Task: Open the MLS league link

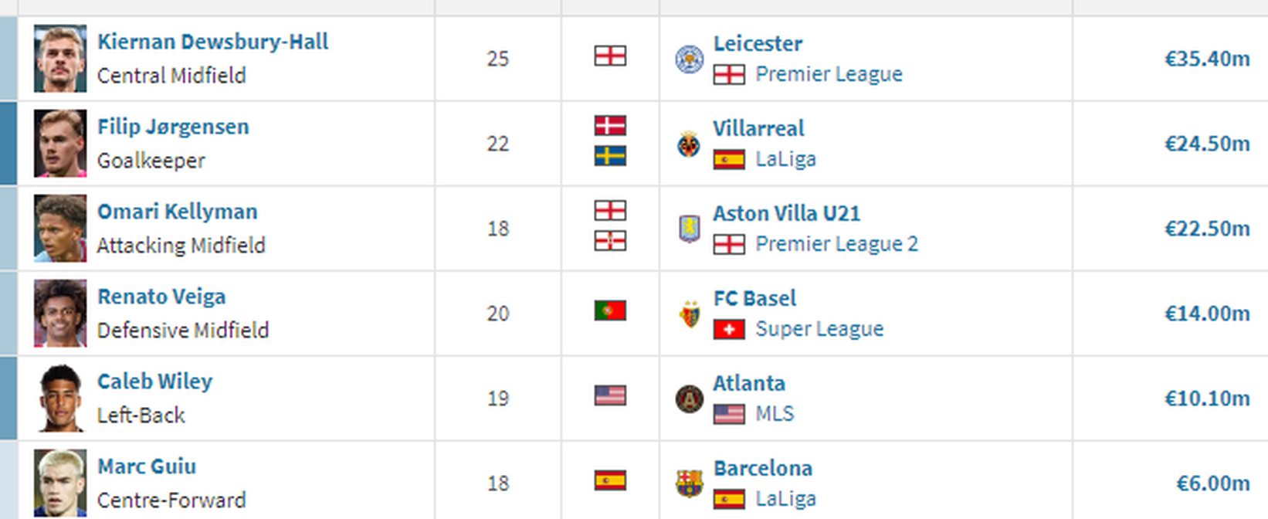Action: tap(775, 414)
